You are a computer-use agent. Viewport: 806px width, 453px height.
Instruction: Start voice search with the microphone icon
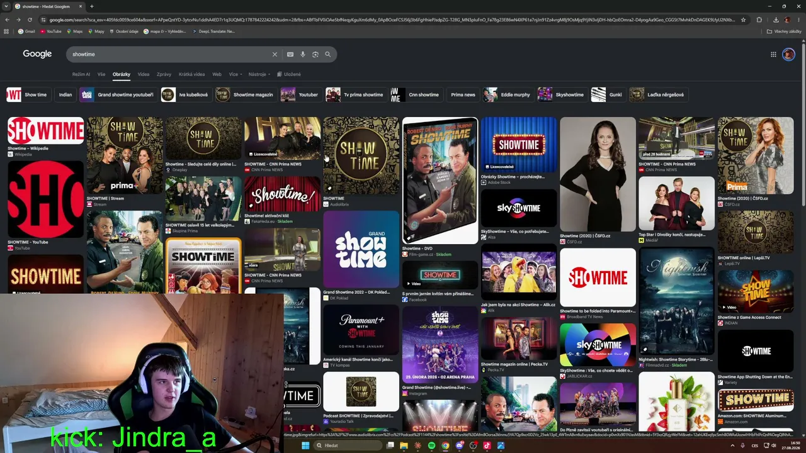coord(303,54)
